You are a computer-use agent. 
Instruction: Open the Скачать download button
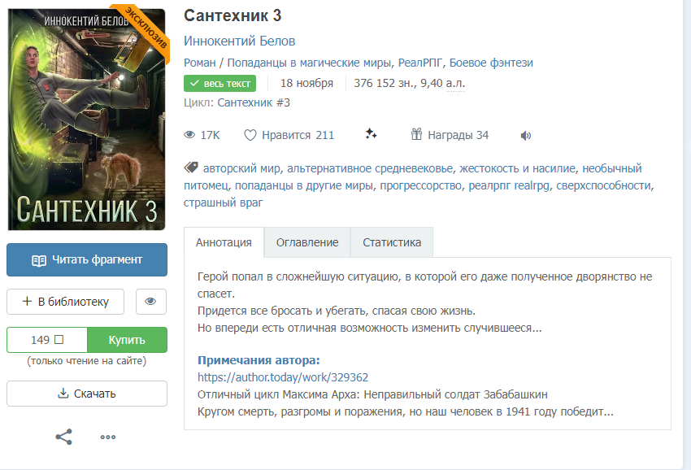(87, 394)
